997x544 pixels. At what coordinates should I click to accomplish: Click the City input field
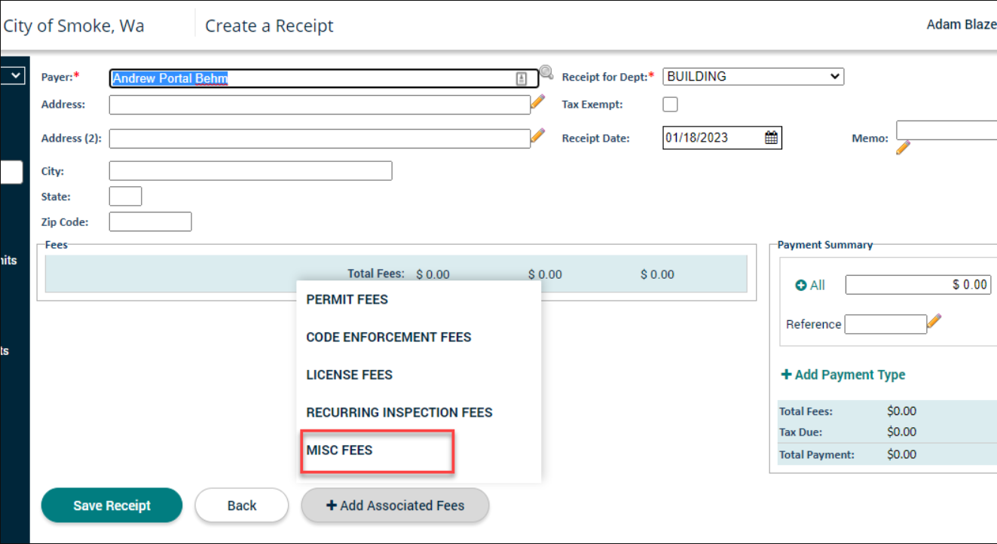(251, 171)
